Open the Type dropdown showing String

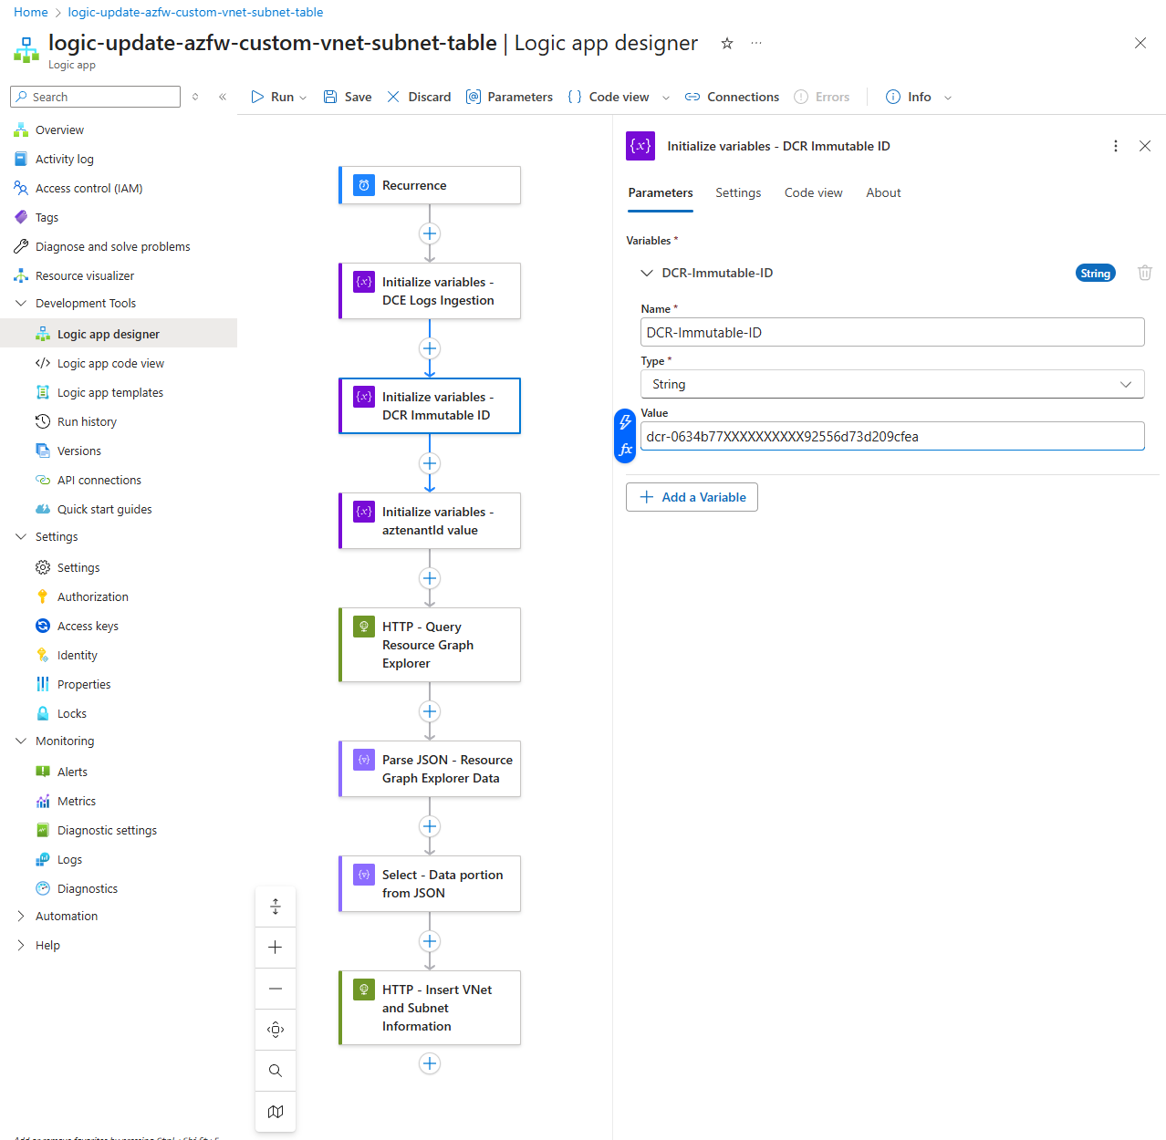pos(891,384)
